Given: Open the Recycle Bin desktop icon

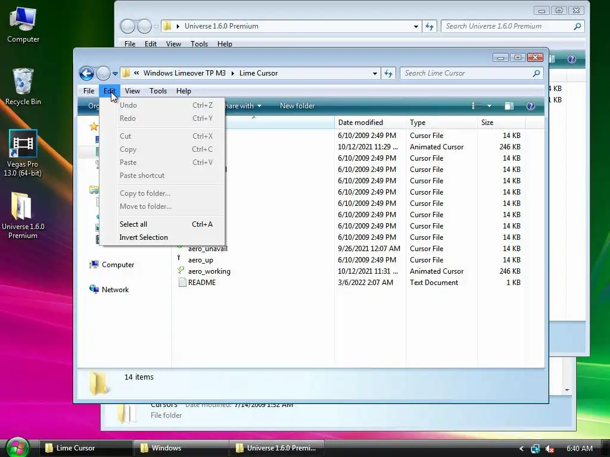Looking at the screenshot, I should click(x=23, y=87).
